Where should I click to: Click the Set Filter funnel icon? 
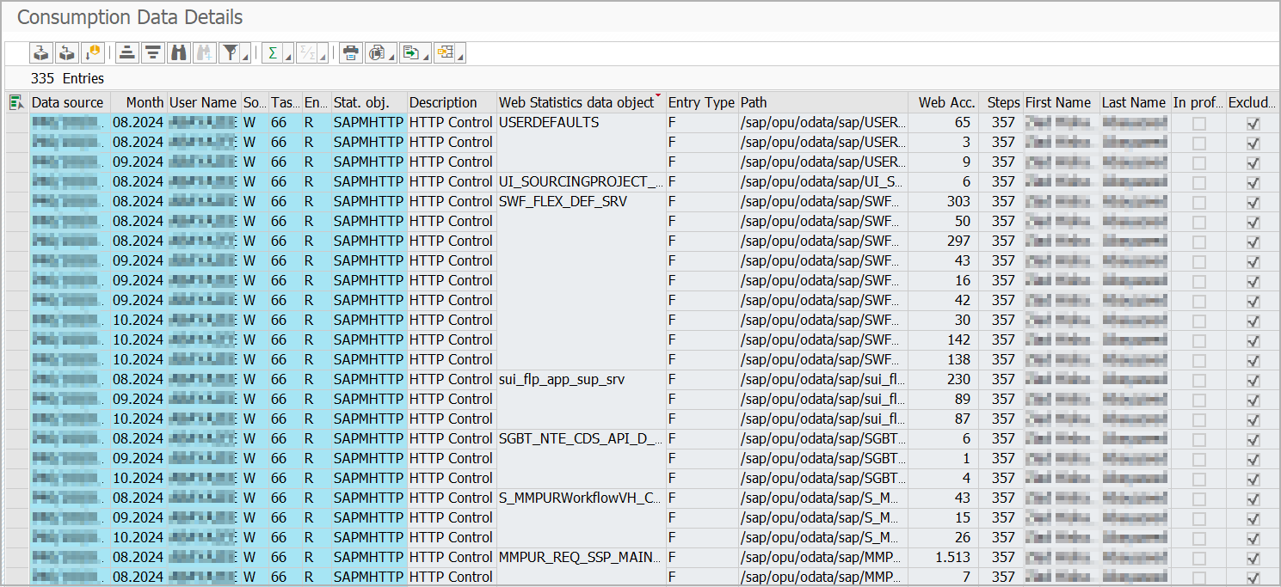coord(229,53)
